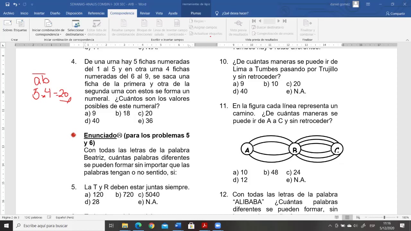Open Google Chrome from the taskbar

tap(151, 226)
